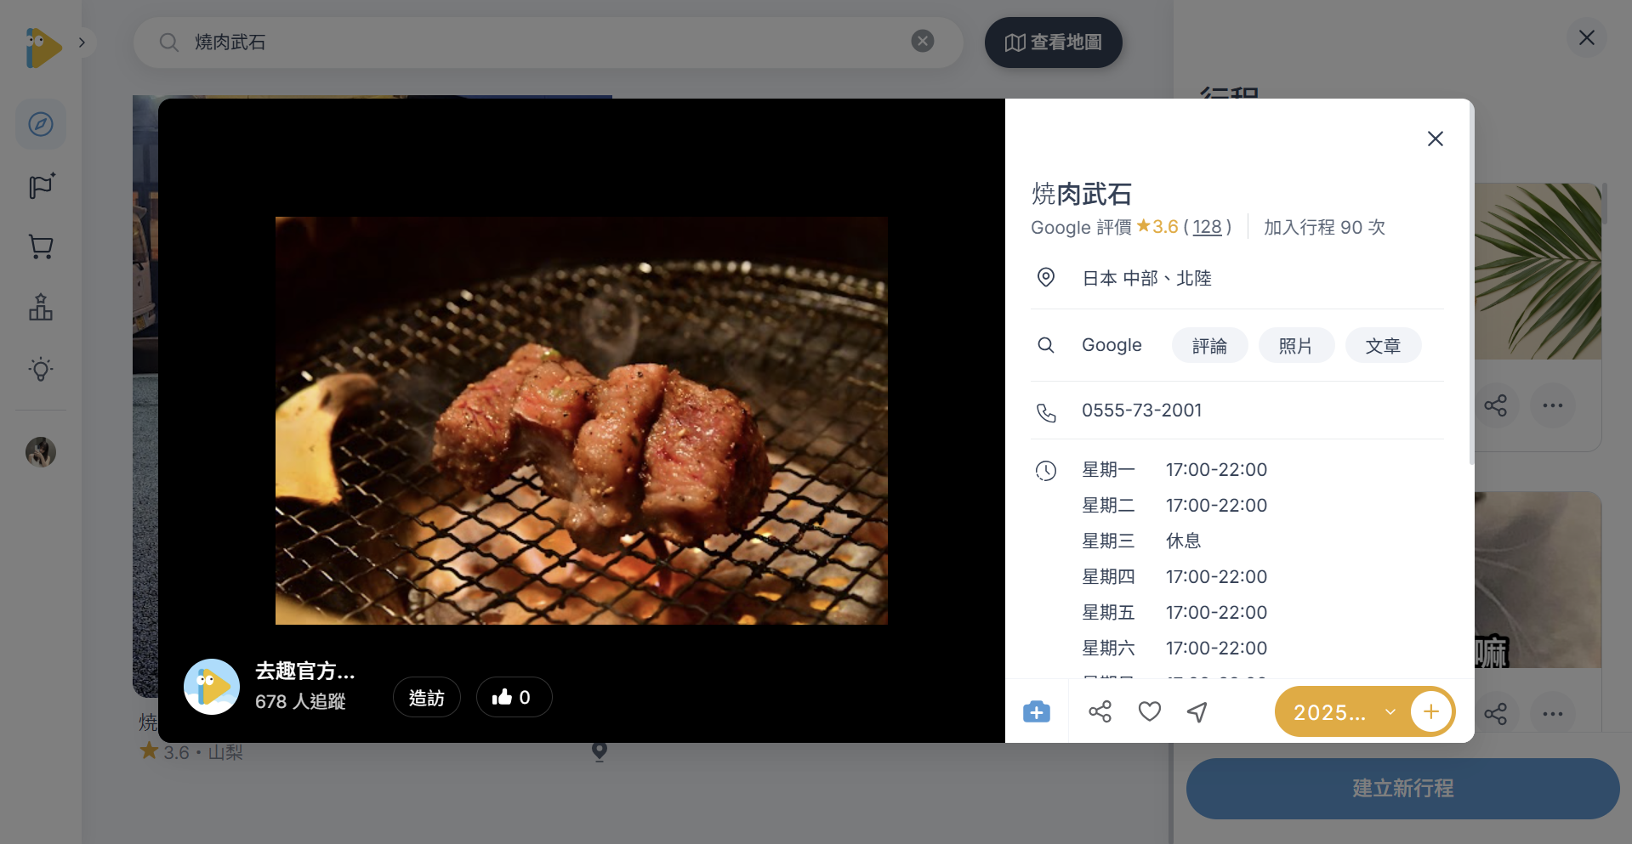This screenshot has height=844, width=1632.
Task: Open the 128 reviews link
Action: (1207, 227)
